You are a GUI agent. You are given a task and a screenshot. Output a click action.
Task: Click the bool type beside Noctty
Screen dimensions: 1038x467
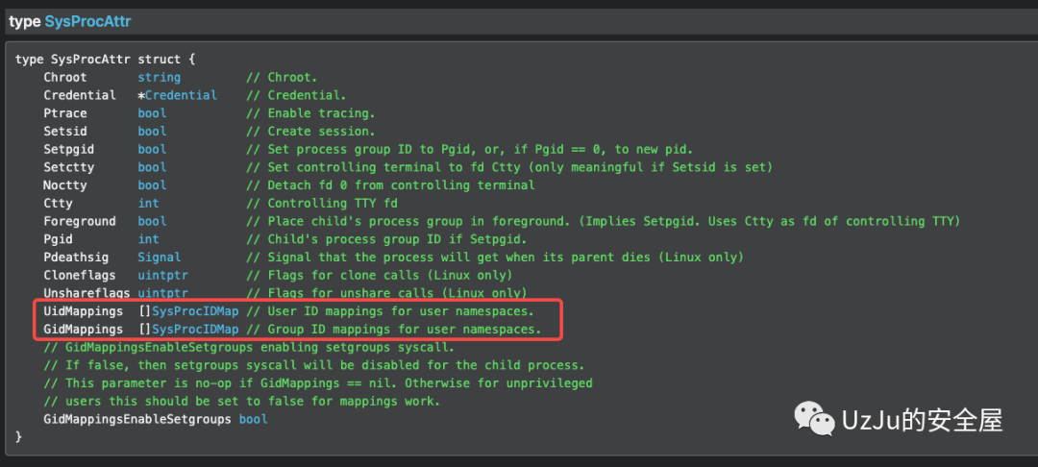[152, 184]
